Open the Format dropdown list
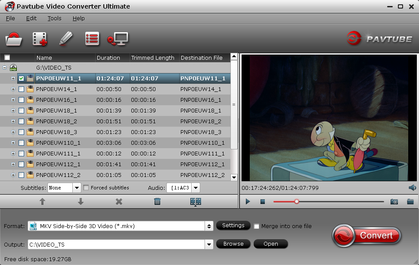The height and width of the screenshot is (265, 419). click(209, 226)
